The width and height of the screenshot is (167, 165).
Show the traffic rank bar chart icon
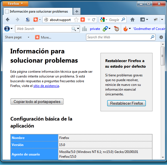tap(84, 29)
